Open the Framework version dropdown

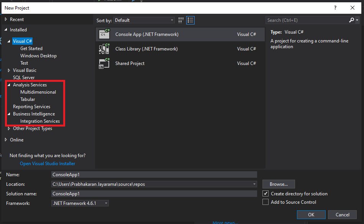[80, 203]
